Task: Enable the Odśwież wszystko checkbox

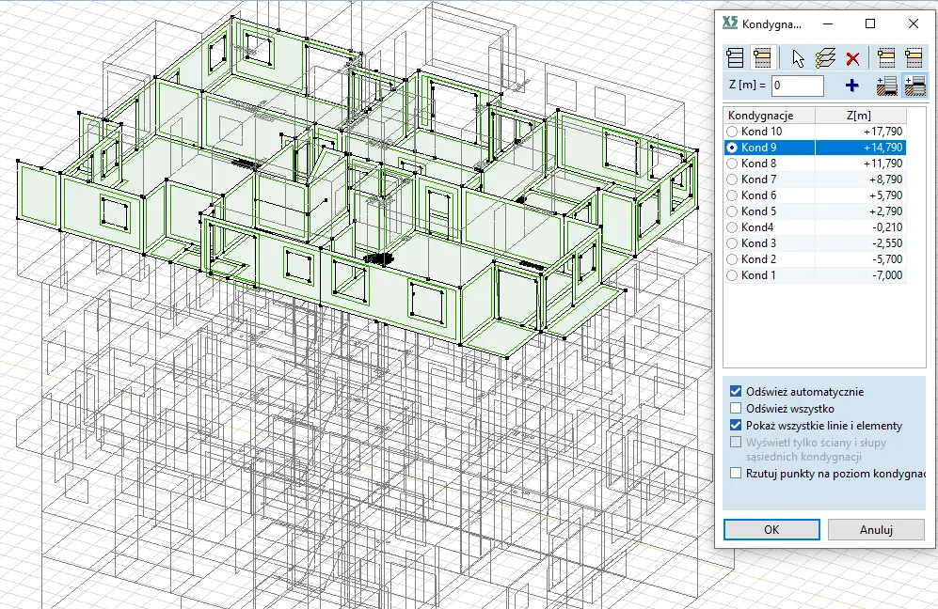Action: 736,409
